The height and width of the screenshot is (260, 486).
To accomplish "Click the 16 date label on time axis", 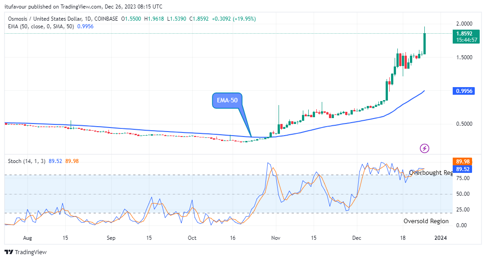I will coord(233,238).
